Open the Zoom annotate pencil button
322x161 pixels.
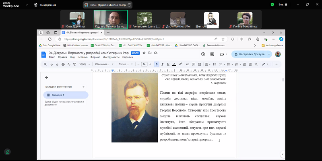click(7, 152)
